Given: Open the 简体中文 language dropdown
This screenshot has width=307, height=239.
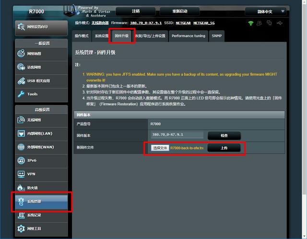Looking at the screenshot, I should [x=266, y=12].
